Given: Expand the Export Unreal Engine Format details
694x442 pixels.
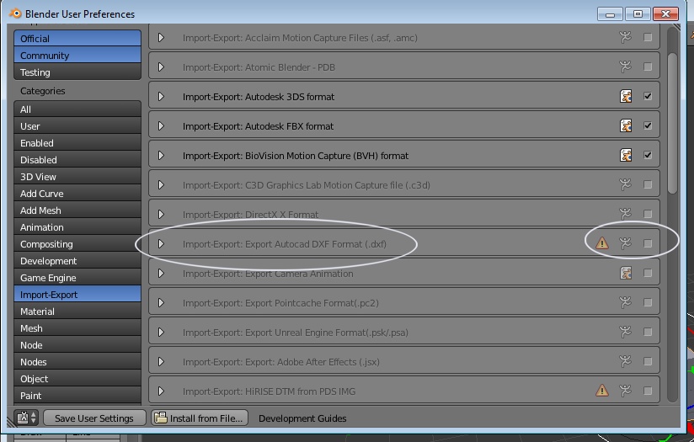Looking at the screenshot, I should click(x=161, y=333).
